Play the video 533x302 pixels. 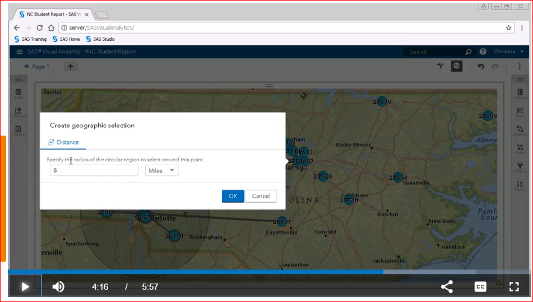tap(25, 287)
